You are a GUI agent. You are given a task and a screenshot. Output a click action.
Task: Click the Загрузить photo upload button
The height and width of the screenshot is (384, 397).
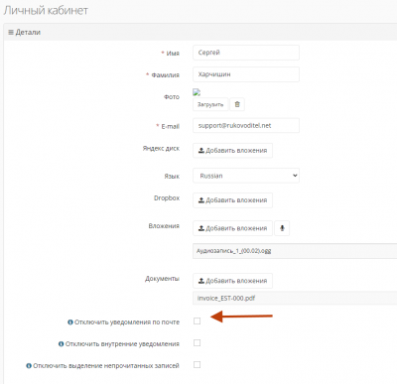(210, 104)
